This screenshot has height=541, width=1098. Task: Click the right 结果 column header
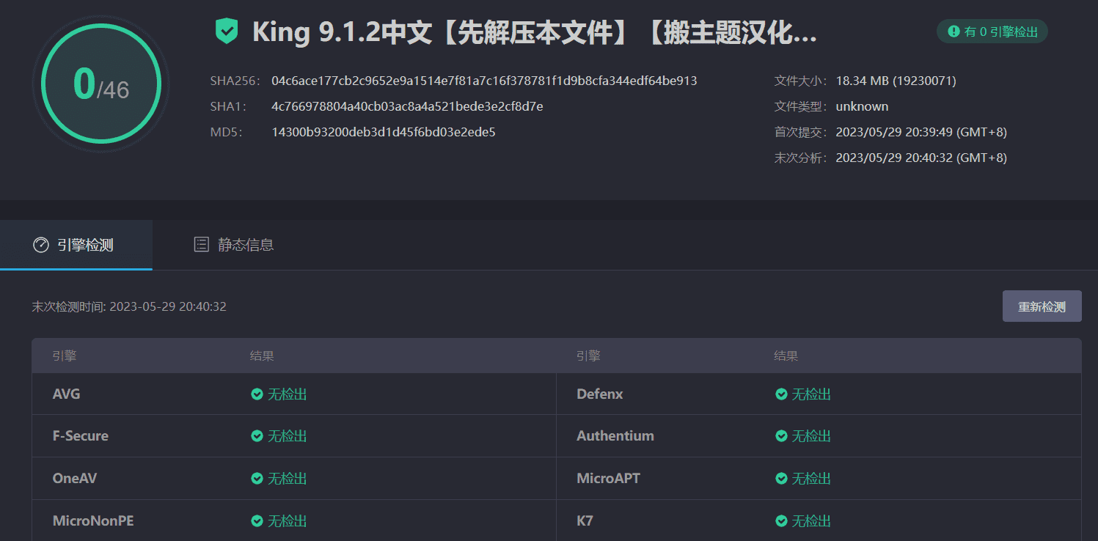click(x=786, y=356)
